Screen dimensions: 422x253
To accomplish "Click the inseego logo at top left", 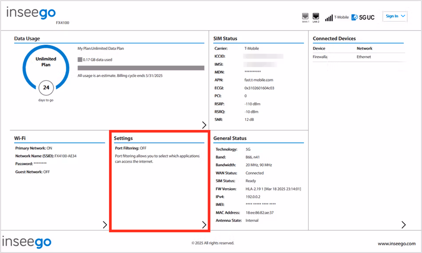I will (x=31, y=13).
